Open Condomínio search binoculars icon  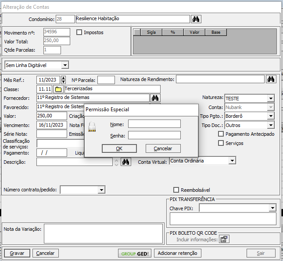(196, 19)
